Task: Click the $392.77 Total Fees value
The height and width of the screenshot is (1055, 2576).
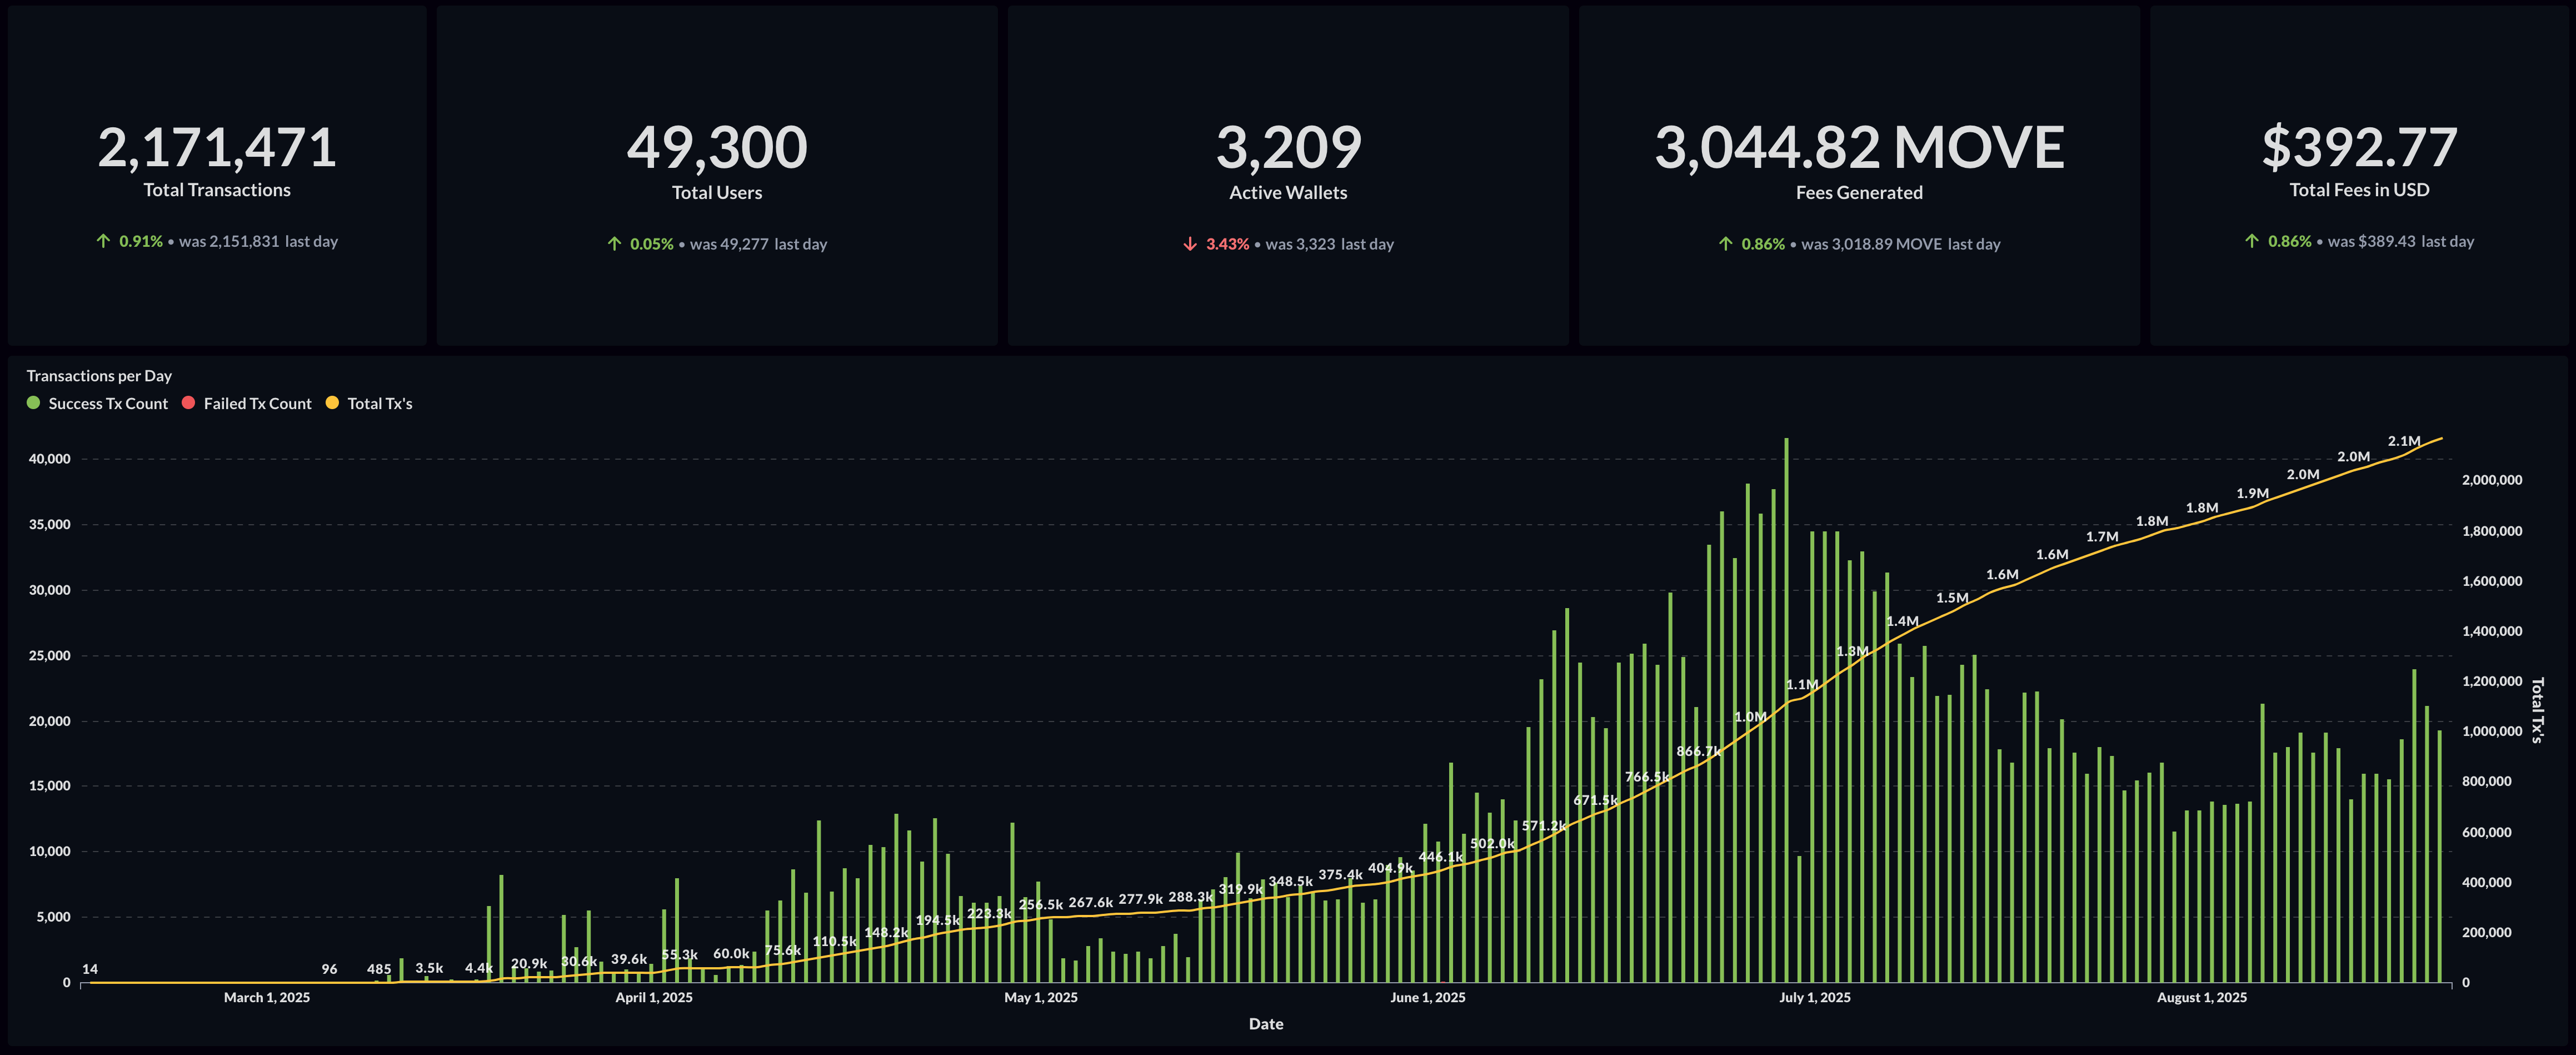Action: [2359, 148]
